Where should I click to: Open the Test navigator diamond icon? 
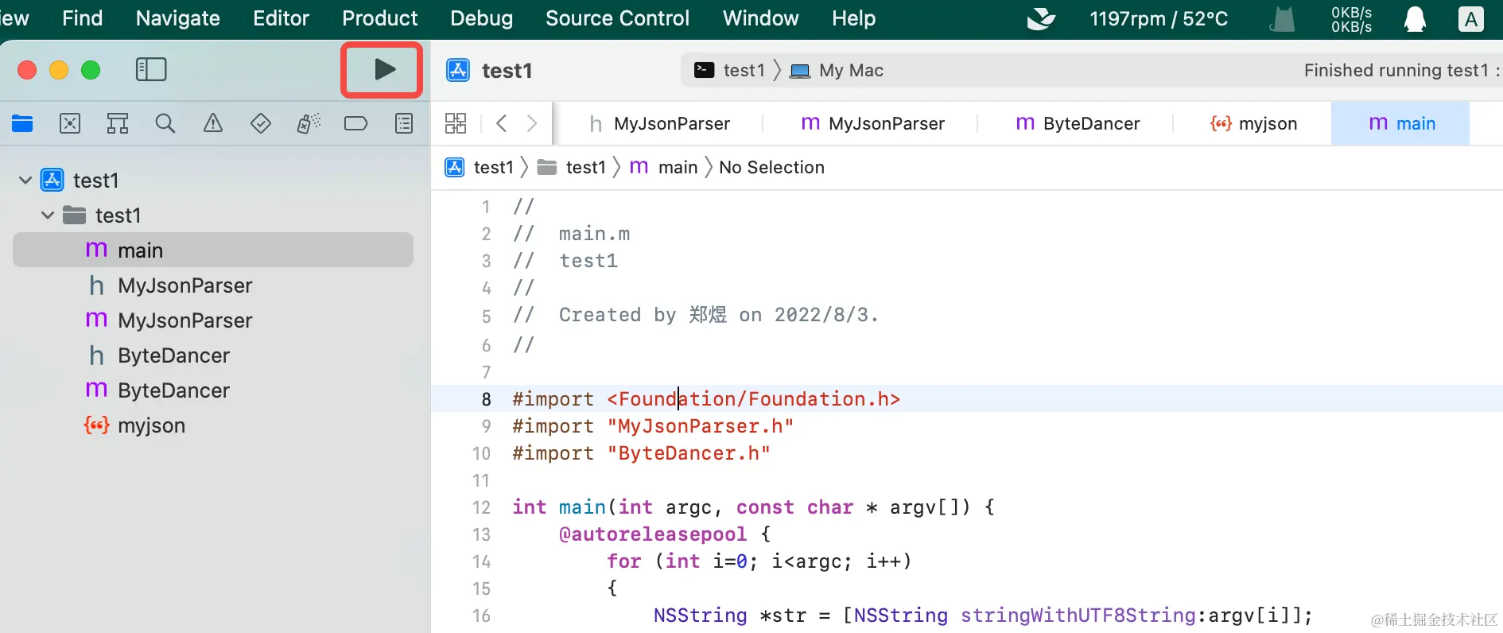click(x=261, y=123)
